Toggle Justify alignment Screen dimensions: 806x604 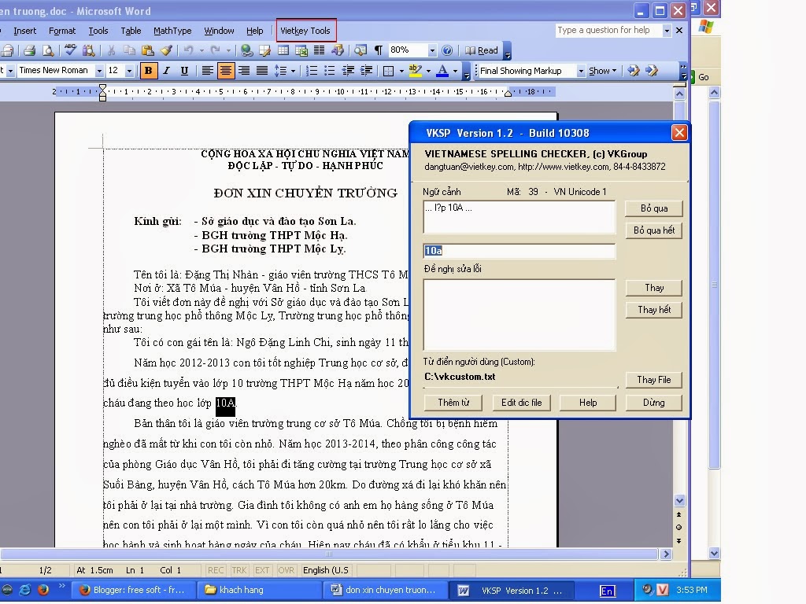click(261, 71)
